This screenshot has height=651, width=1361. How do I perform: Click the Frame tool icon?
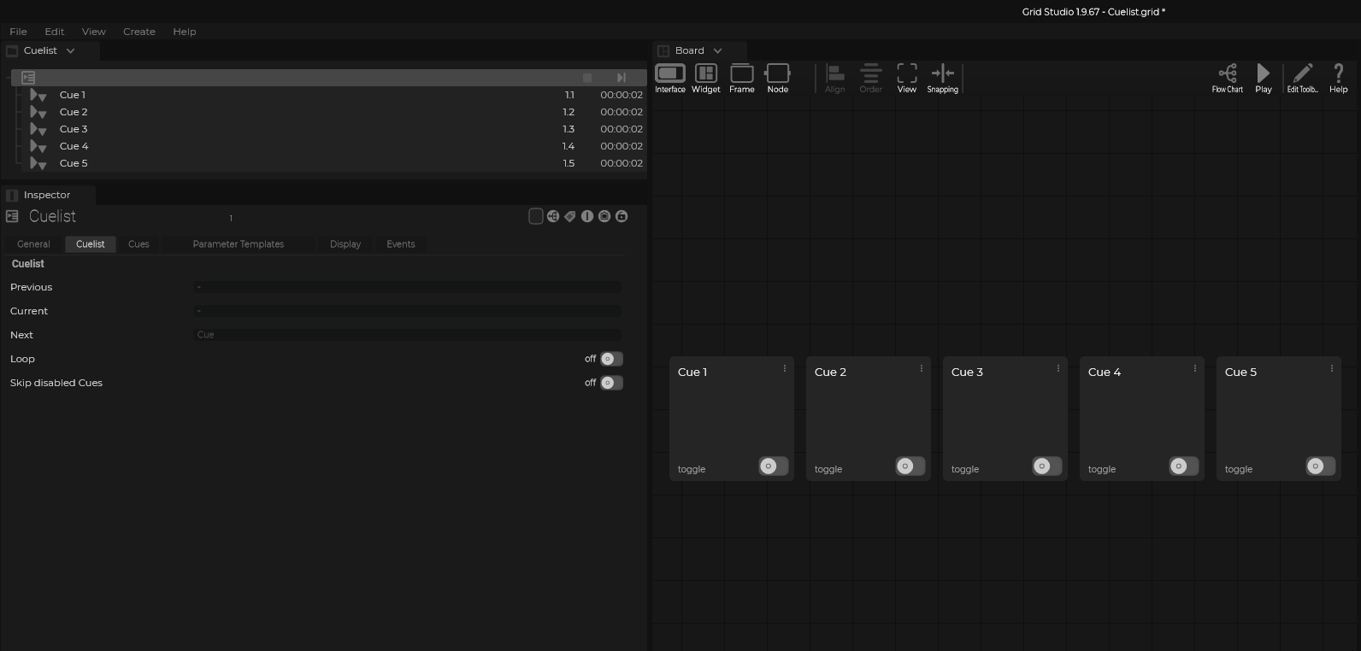coord(741,78)
